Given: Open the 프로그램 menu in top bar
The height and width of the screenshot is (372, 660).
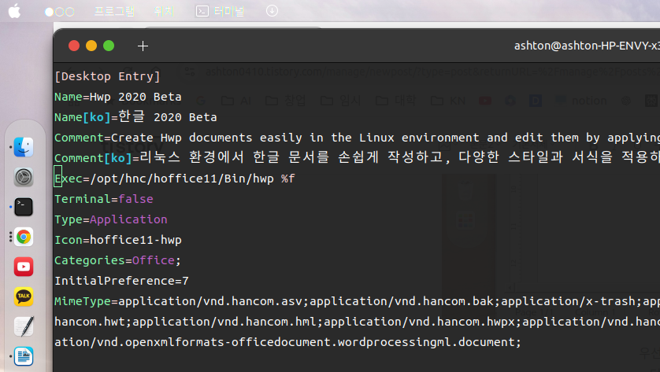Looking at the screenshot, I should coord(114,11).
